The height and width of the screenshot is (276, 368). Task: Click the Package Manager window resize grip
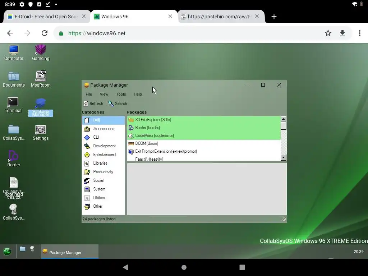(284, 219)
